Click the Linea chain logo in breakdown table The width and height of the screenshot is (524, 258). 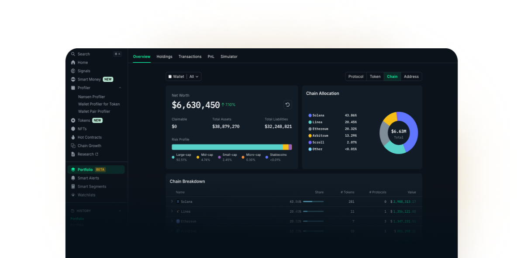point(178,211)
